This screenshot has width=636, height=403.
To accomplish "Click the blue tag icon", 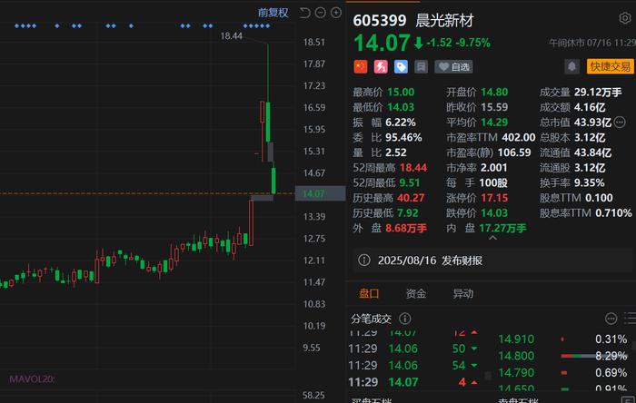I will pos(401,67).
